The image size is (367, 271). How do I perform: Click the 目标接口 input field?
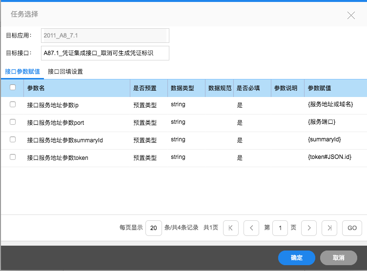105,53
